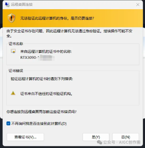Decline connection with the 否(N) button
The width and height of the screenshot is (145, 148).
126,137
